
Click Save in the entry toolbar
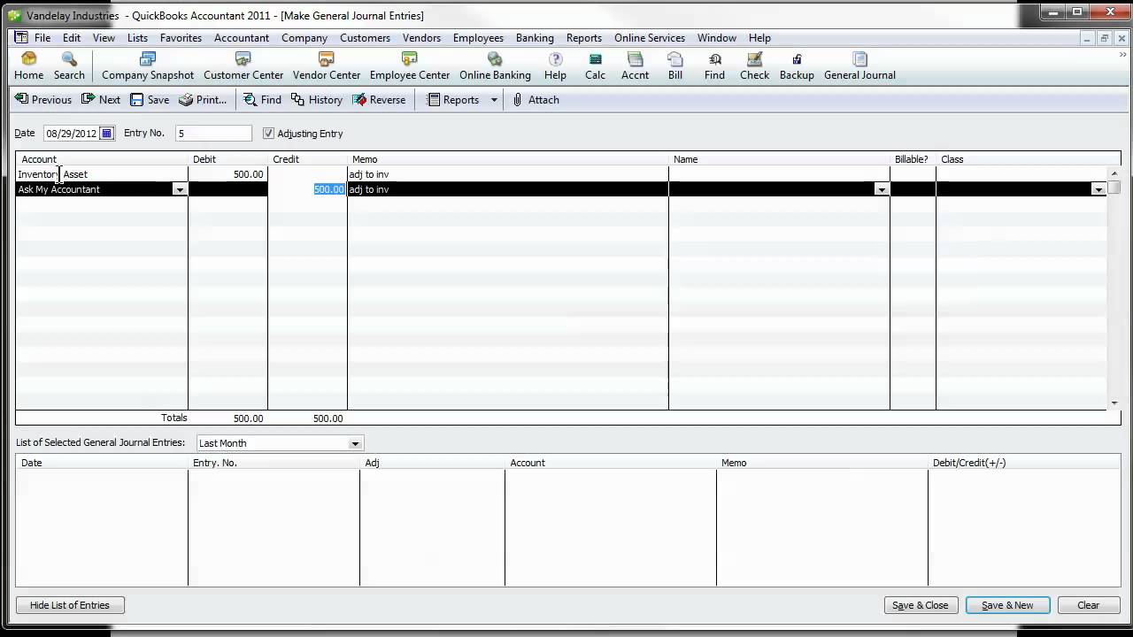[150, 100]
